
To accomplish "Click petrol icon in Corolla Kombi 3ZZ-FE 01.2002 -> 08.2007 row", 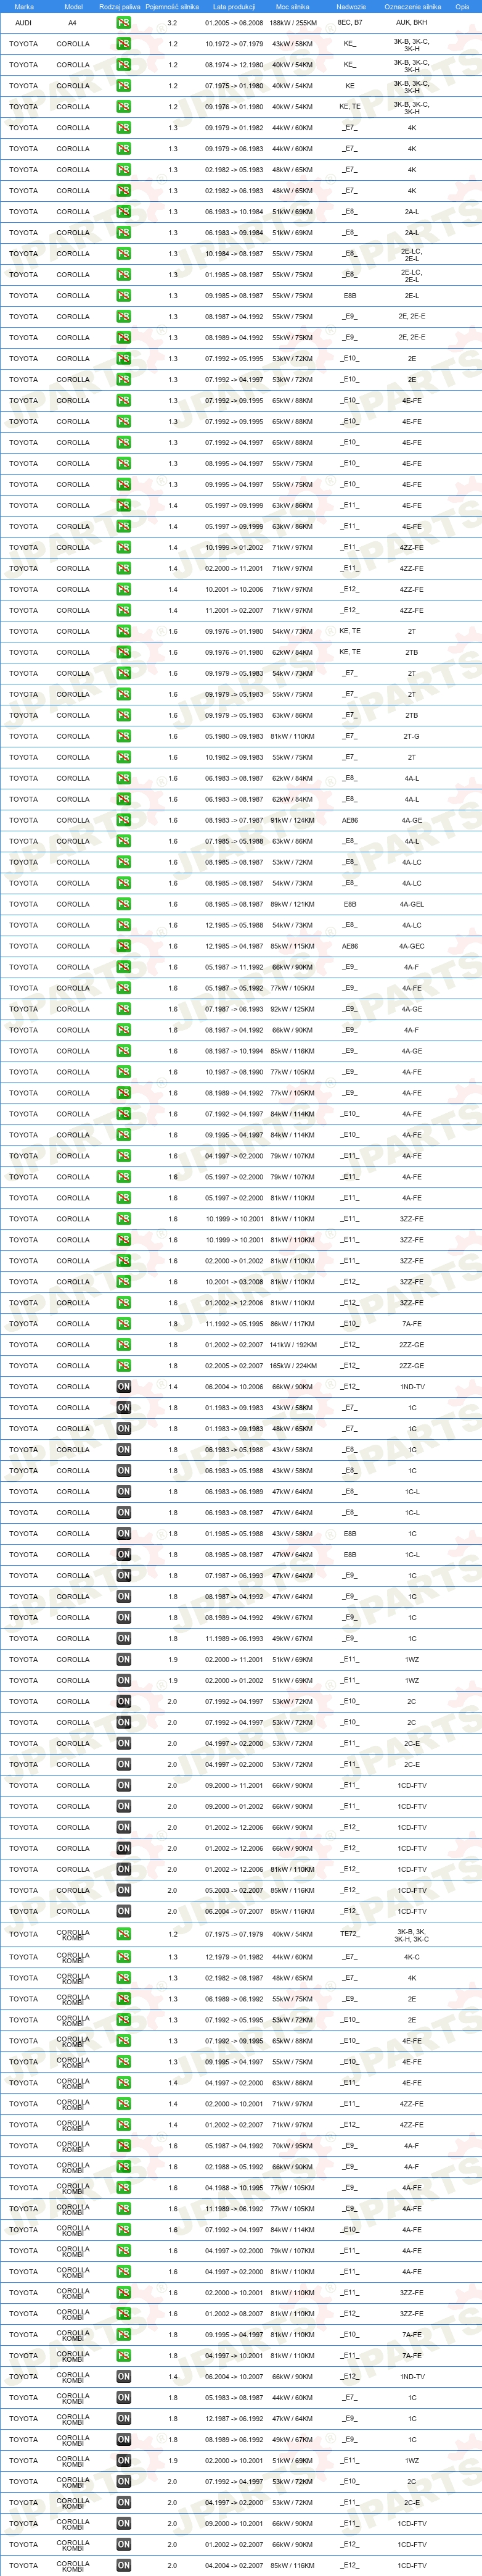I will 124,2313.
